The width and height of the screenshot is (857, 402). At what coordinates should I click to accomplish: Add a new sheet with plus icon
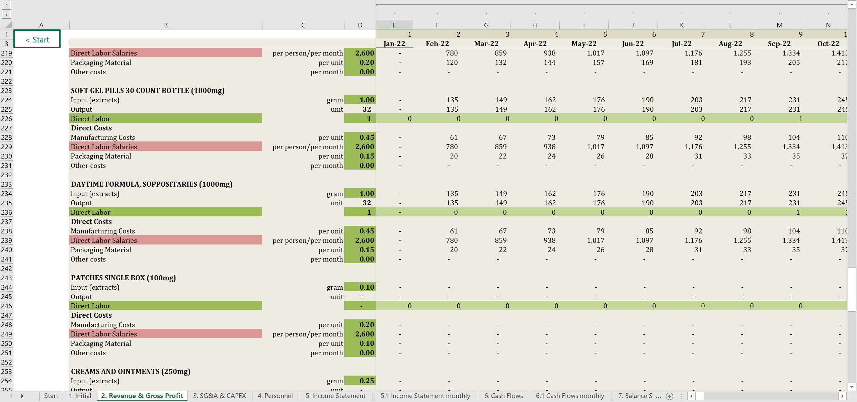[x=670, y=396]
